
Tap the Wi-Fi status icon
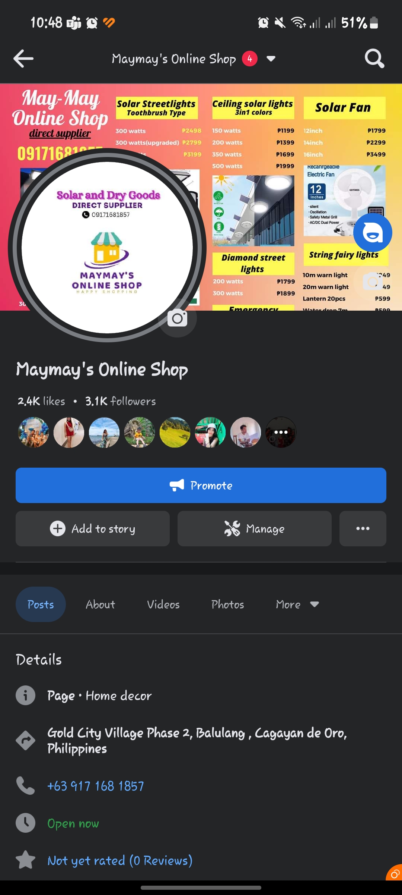pyautogui.click(x=299, y=23)
